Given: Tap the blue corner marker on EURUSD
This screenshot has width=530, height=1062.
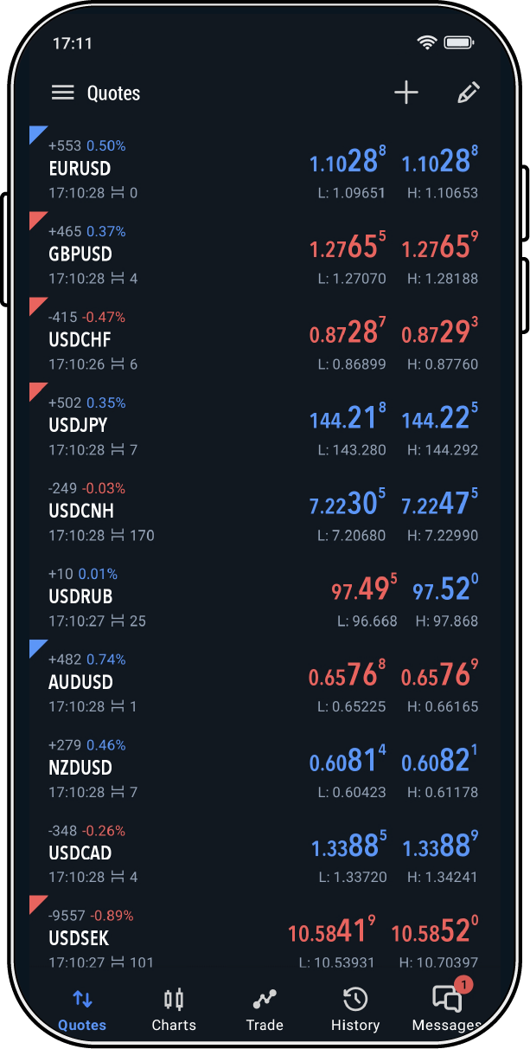Looking at the screenshot, I should [37, 133].
